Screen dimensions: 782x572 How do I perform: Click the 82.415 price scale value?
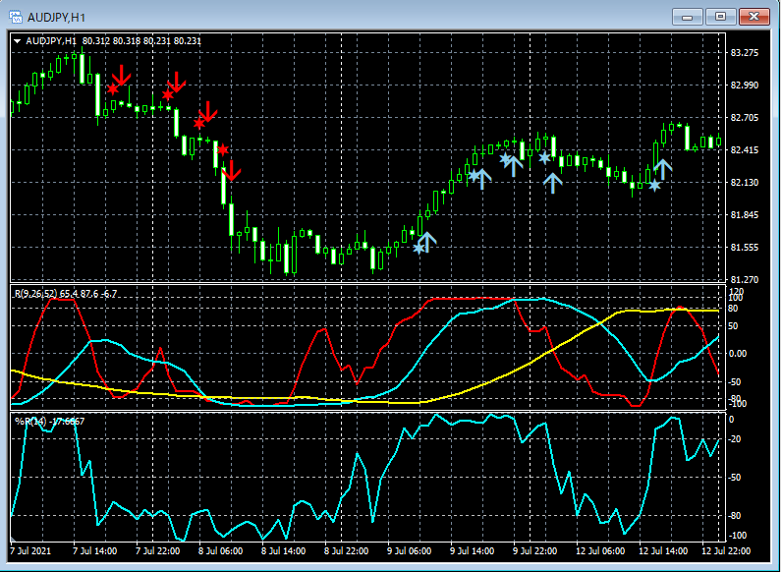coord(744,150)
